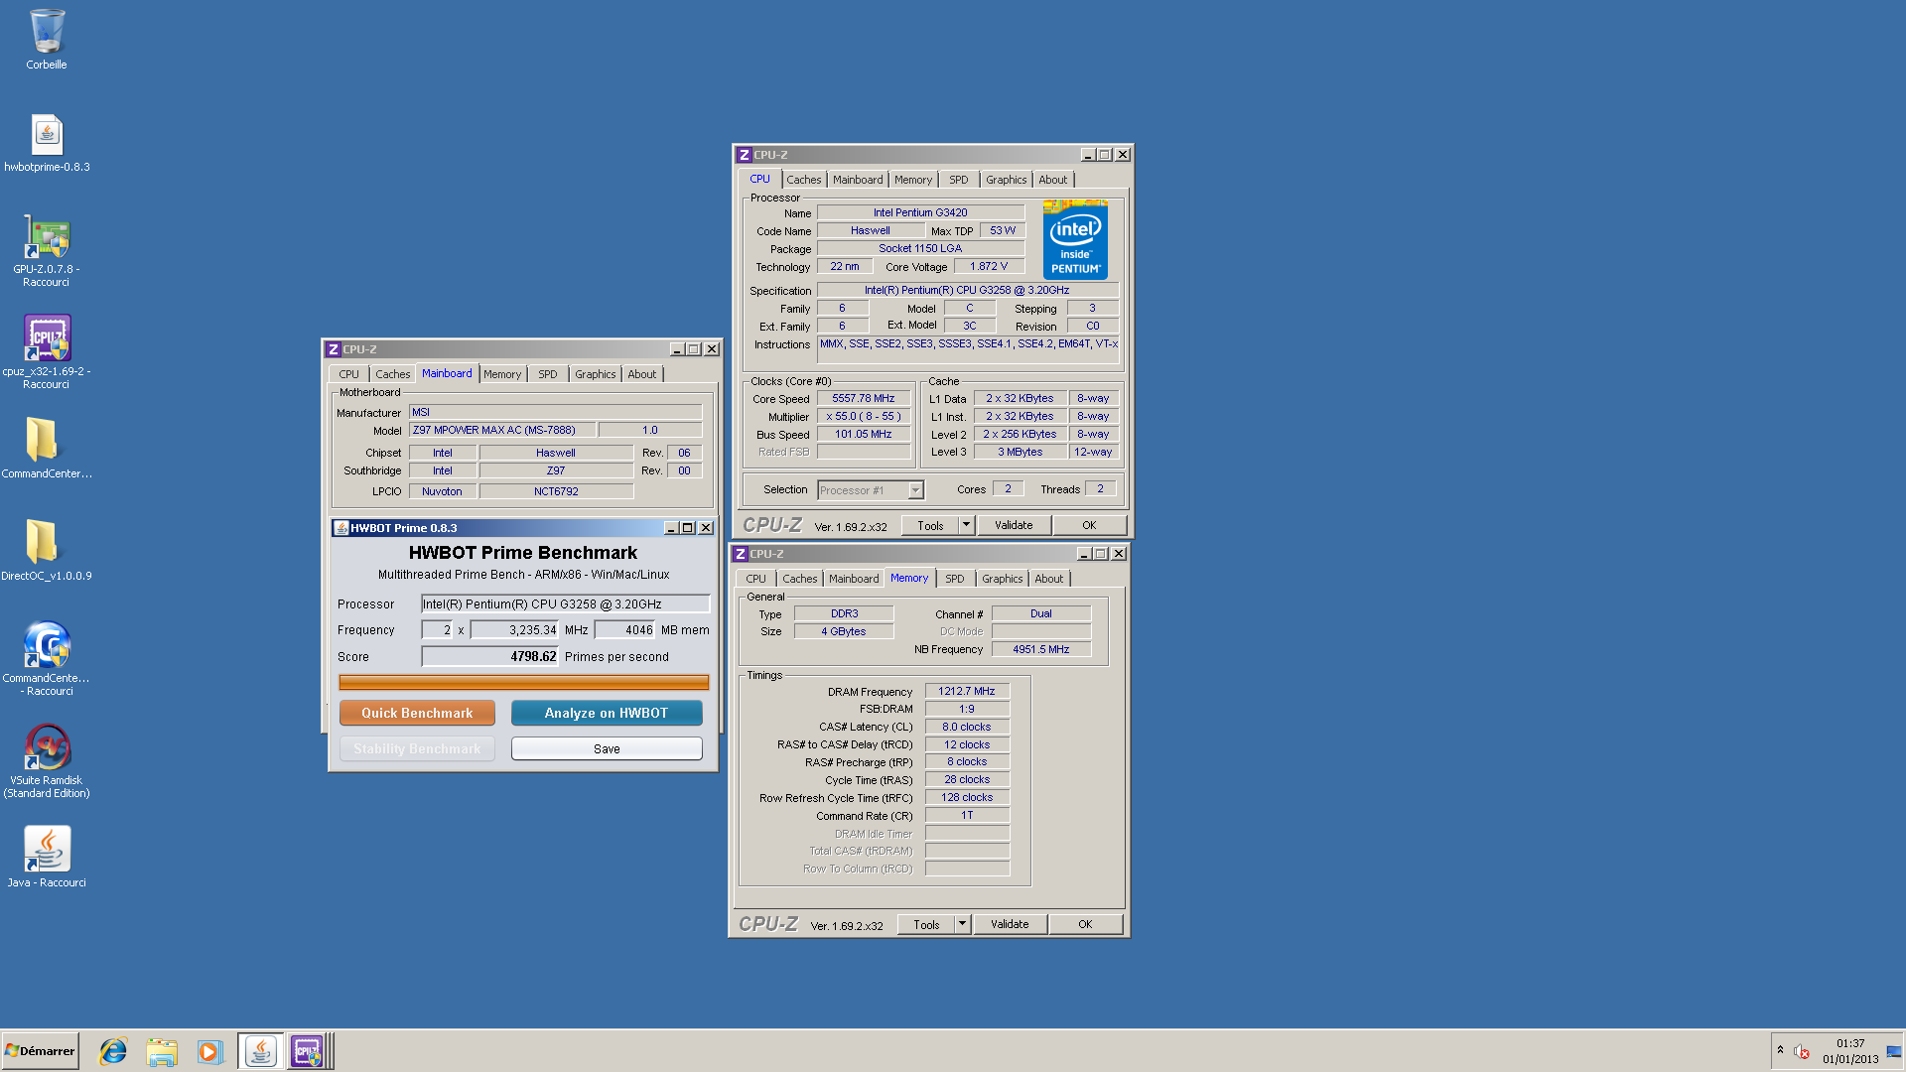Open Memory tab in Mainboard CPU-Z window

point(501,374)
